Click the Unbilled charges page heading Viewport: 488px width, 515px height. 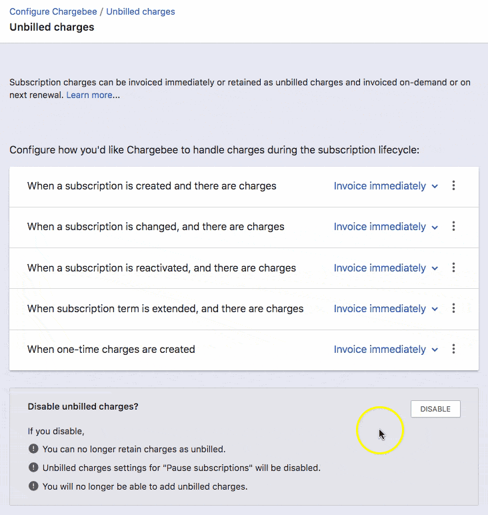pos(52,27)
